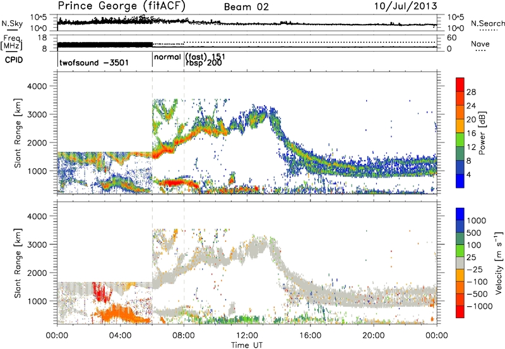Select the 3000 tick of power panel
The width and height of the screenshot is (505, 349).
coord(37,115)
